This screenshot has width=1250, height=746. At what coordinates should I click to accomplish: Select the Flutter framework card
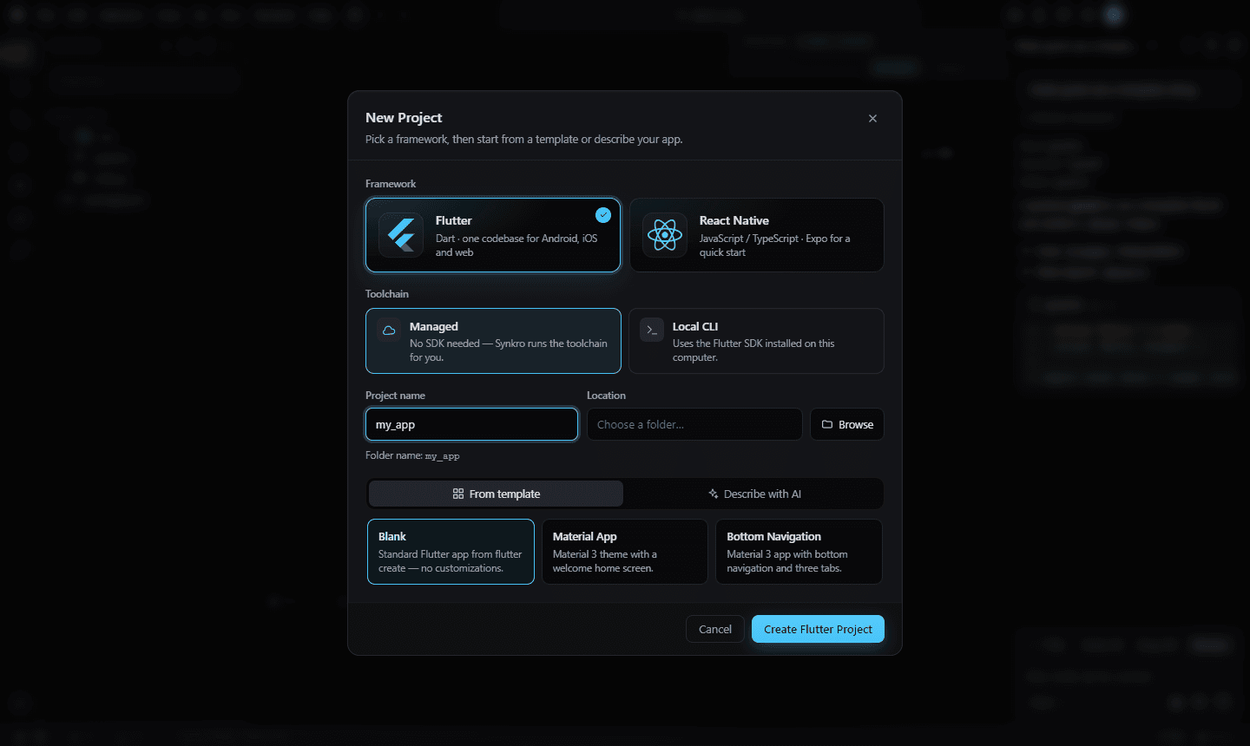493,235
